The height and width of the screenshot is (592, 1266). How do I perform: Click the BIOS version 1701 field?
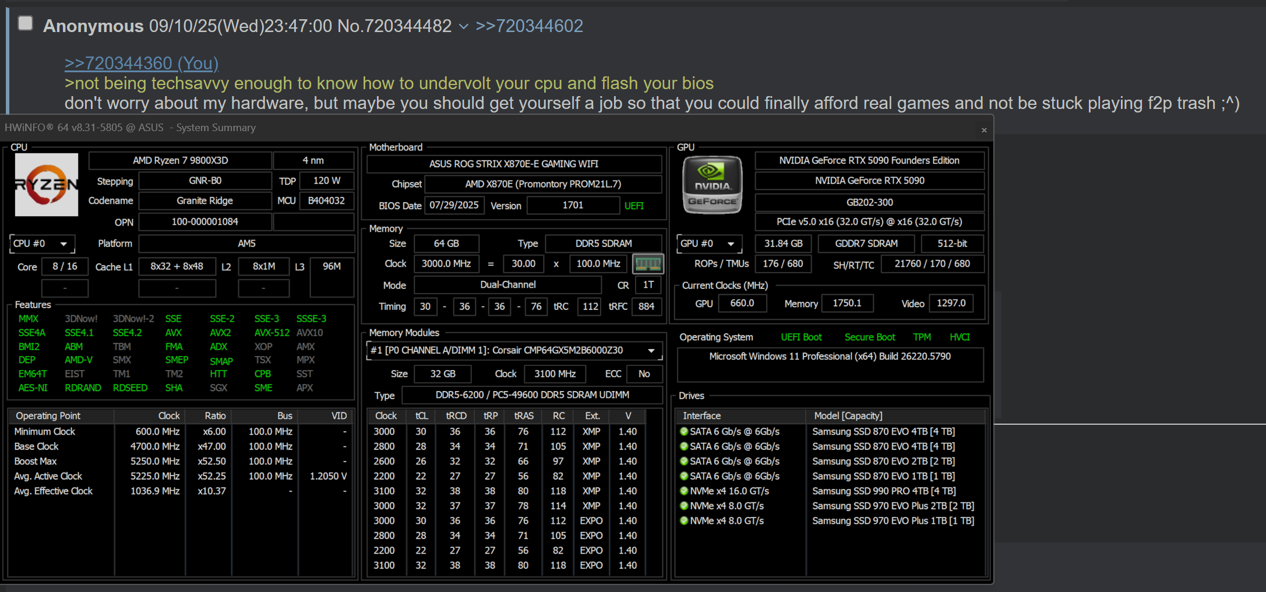[573, 206]
